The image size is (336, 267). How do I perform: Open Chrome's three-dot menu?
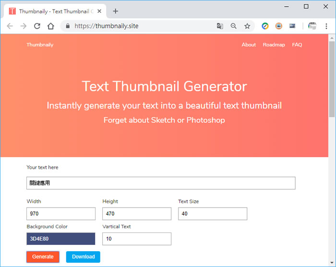coord(326,26)
